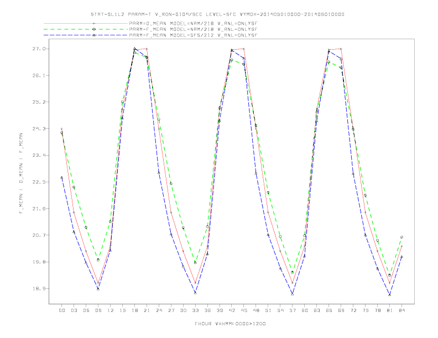Click x-axis tick label 39
The width and height of the screenshot is (438, 338).
220,310
